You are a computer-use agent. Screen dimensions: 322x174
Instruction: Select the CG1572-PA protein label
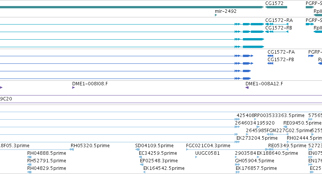[281, 52]
